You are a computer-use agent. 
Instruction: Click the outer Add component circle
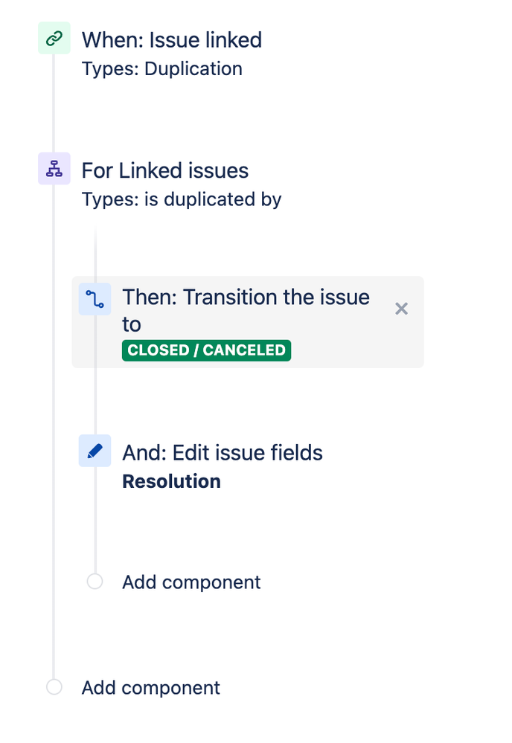coord(54,687)
